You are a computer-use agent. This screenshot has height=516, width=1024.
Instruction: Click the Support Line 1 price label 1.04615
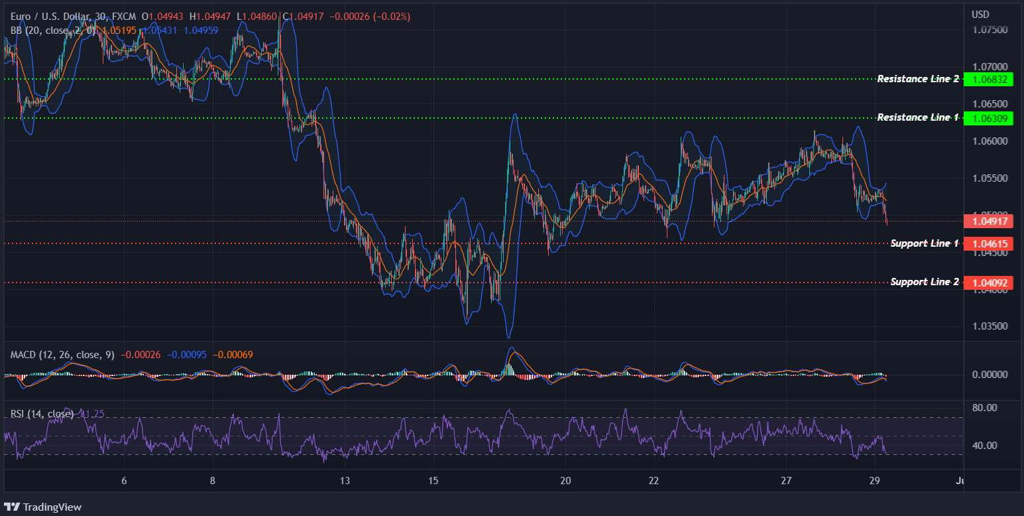[991, 243]
